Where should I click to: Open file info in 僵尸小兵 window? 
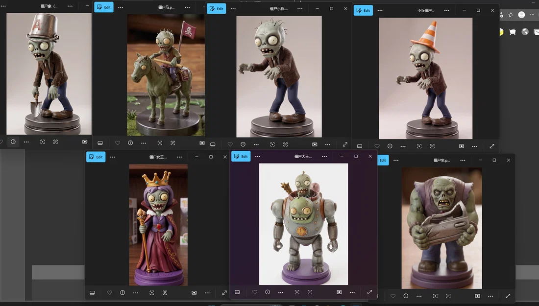point(243,144)
